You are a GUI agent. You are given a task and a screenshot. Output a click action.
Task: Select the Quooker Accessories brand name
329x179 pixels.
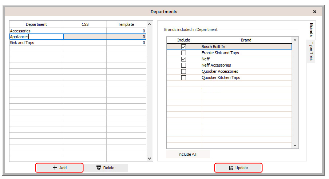click(x=220, y=71)
